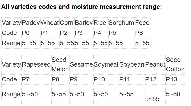Click the table heading about varieties codes
The image size is (191, 106).
(x=81, y=7)
